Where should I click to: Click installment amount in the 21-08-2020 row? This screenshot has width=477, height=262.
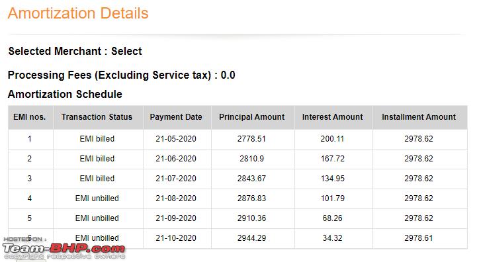pos(419,198)
